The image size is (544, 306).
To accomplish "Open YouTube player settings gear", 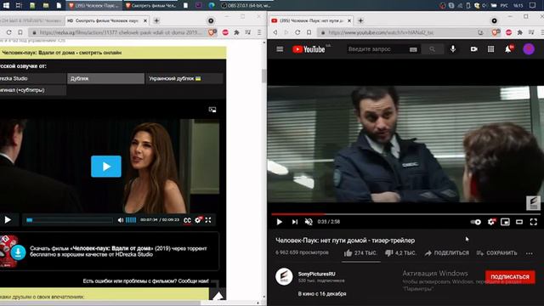I will (x=491, y=222).
